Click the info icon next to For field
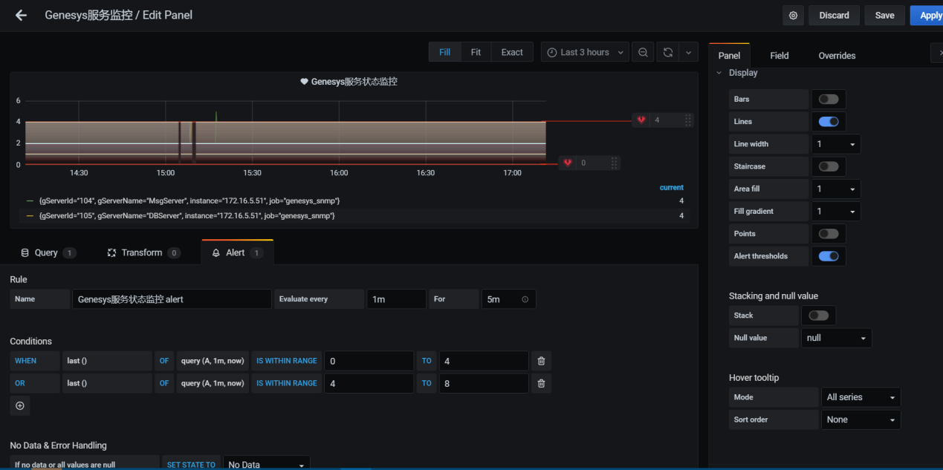This screenshot has width=943, height=470. click(x=525, y=299)
